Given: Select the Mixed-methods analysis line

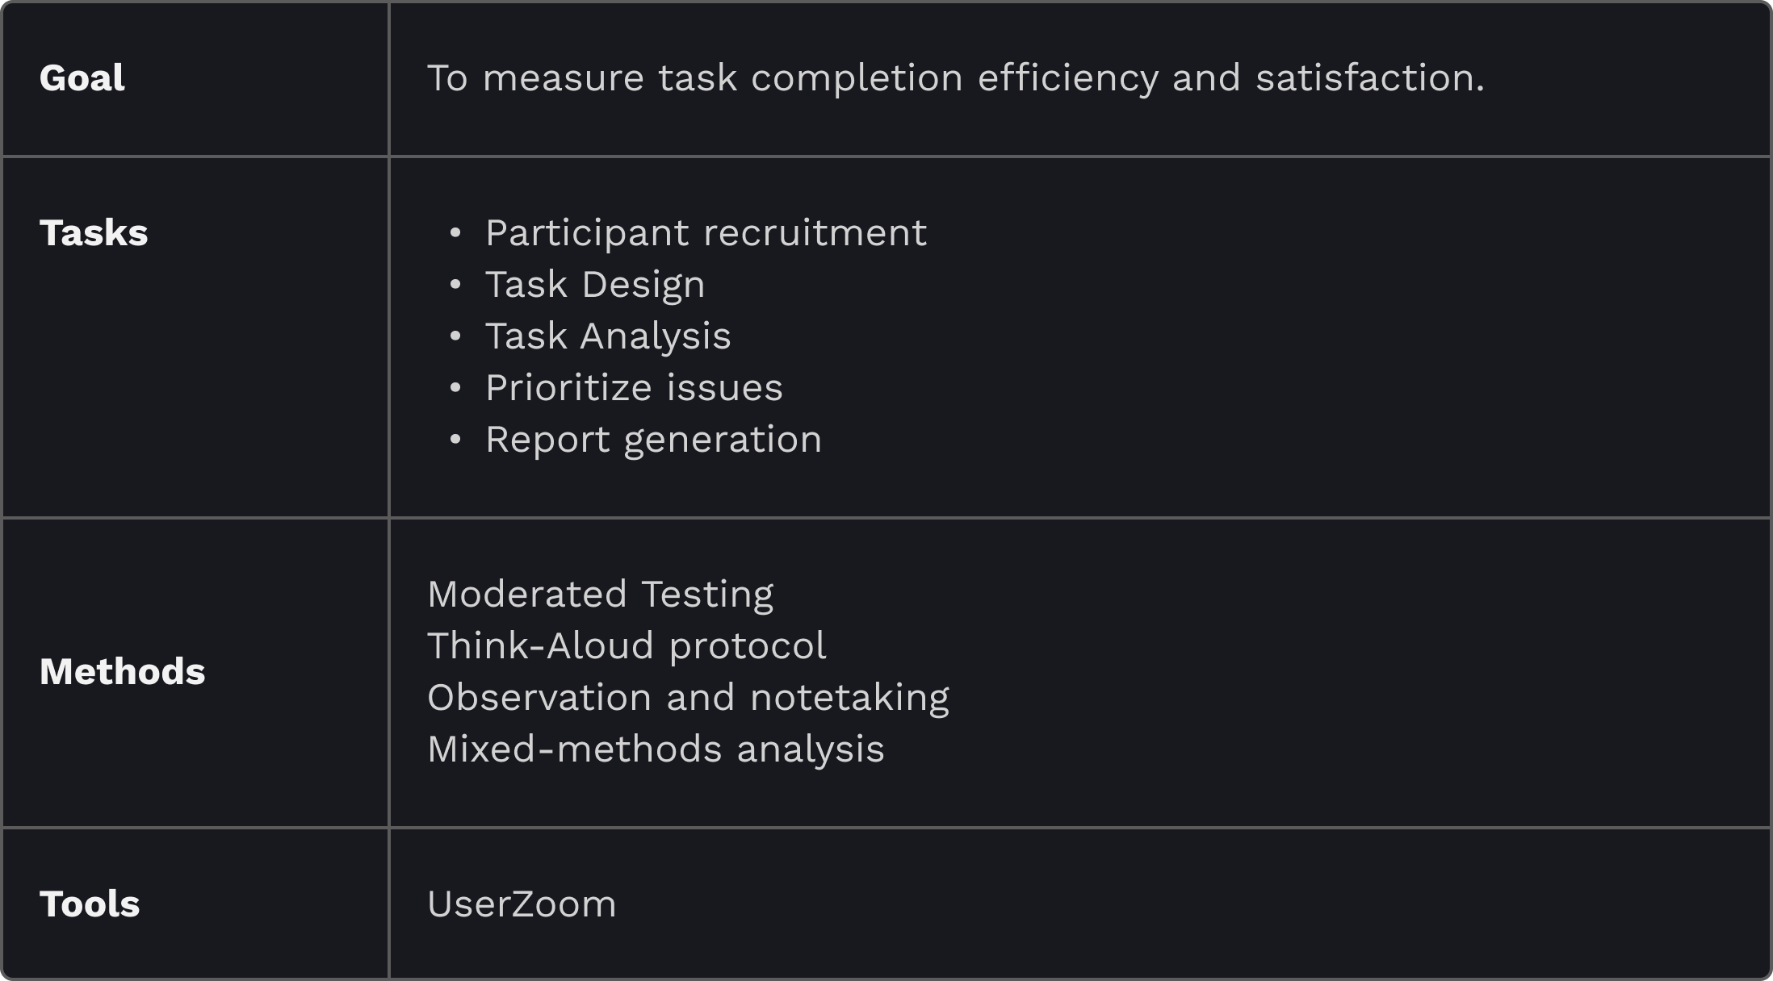Looking at the screenshot, I should (x=656, y=749).
